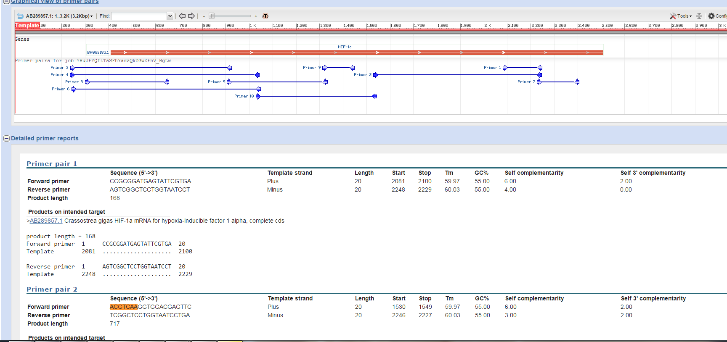The width and height of the screenshot is (727, 342).
Task: Adjust the zoom slider handle
Action: pos(212,16)
